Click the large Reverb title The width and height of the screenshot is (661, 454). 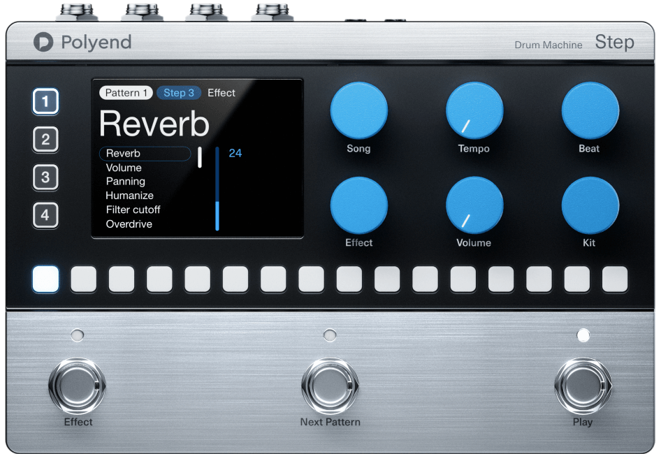point(154,124)
